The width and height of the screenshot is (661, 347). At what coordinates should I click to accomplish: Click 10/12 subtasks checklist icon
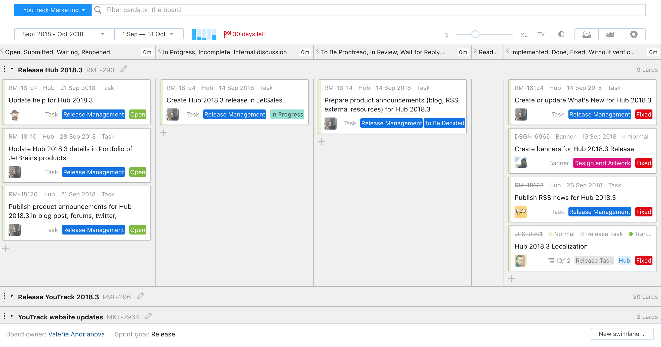551,261
